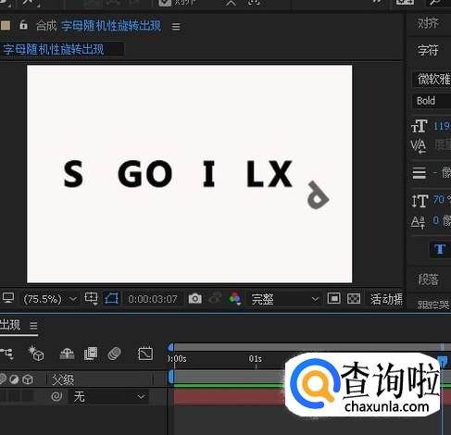Open the parent dropdown set to 无

pos(108,396)
